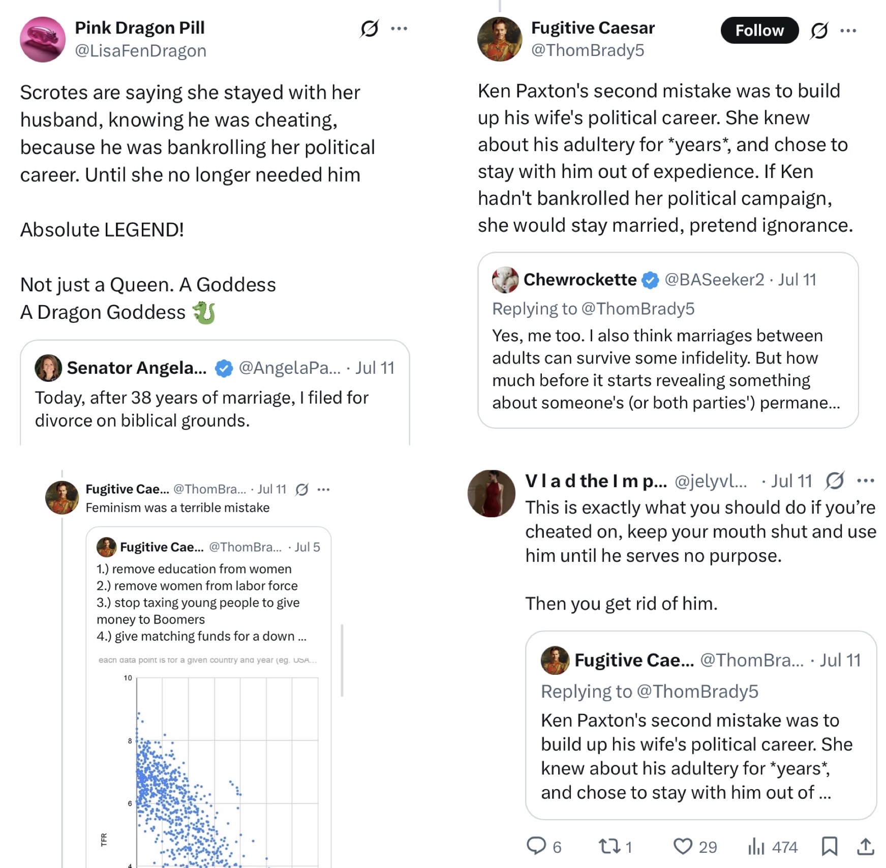
Task: Open the TFR scatter plot chart image
Action: (208, 760)
